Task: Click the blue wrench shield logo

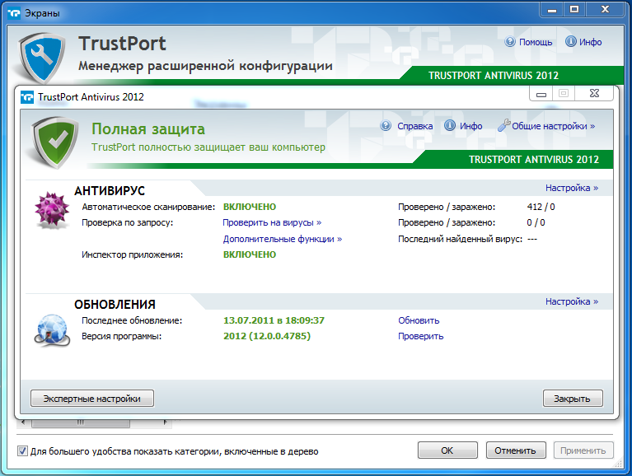Action: (43, 58)
